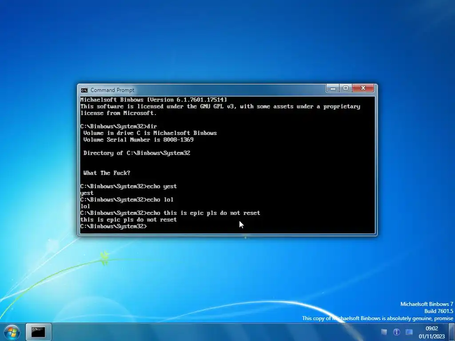Click the last empty prompt line
Screen dimensions: 455x341
(114, 226)
